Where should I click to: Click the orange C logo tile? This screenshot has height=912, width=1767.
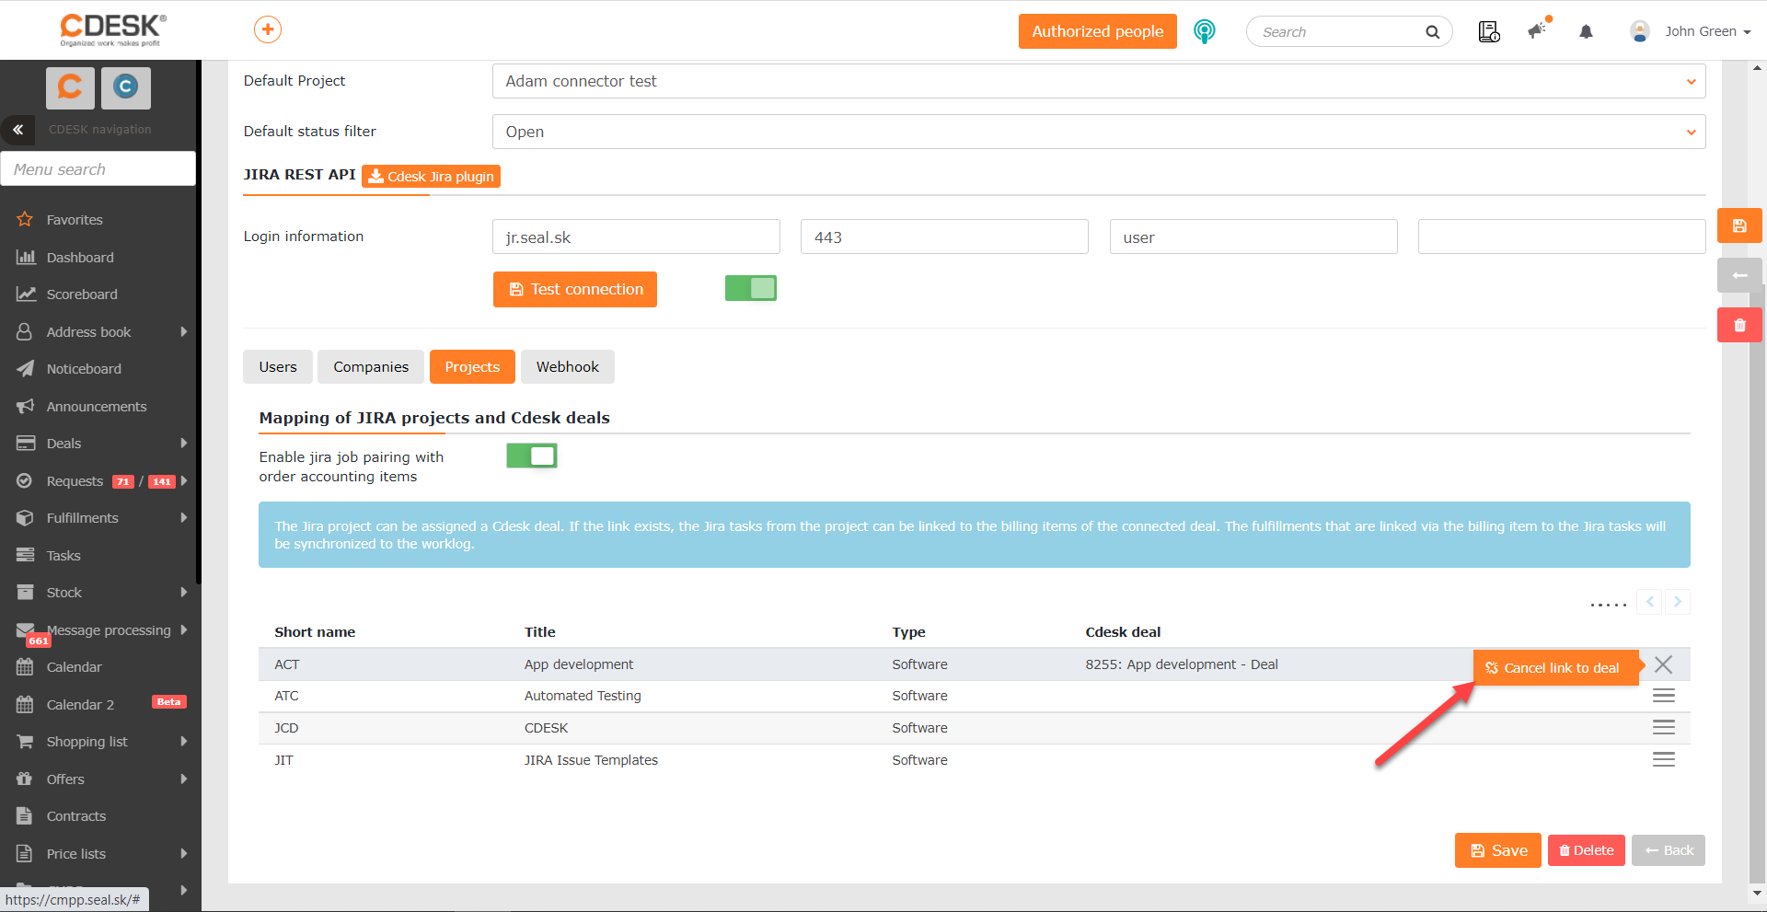[70, 87]
